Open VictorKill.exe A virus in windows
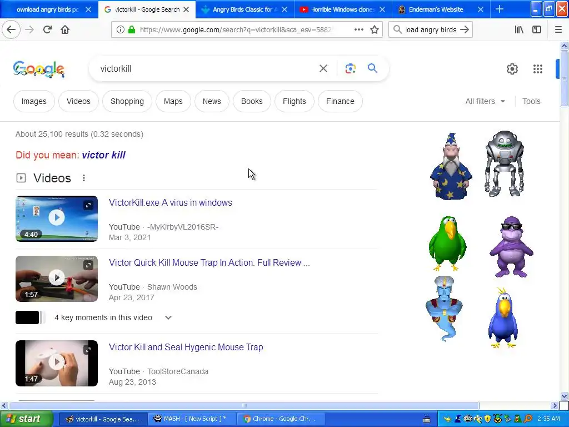The height and width of the screenshot is (427, 569). pos(171,202)
